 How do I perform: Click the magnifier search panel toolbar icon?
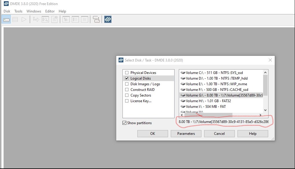coord(45,20)
